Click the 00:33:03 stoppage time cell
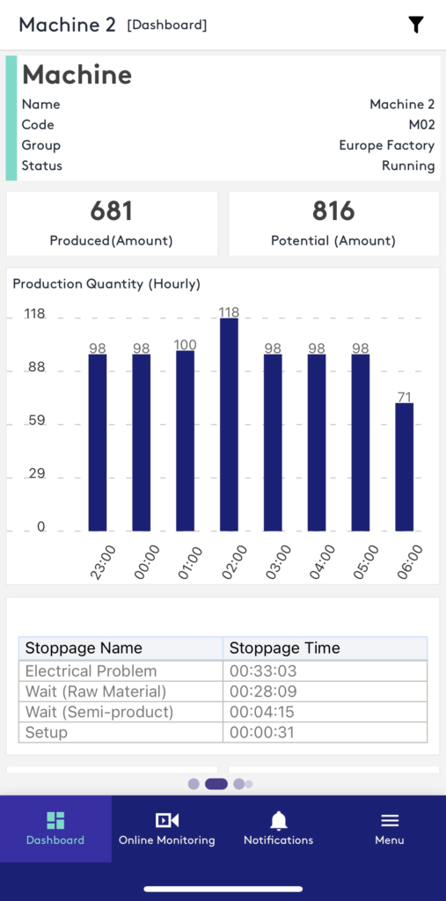446x901 pixels. point(325,670)
